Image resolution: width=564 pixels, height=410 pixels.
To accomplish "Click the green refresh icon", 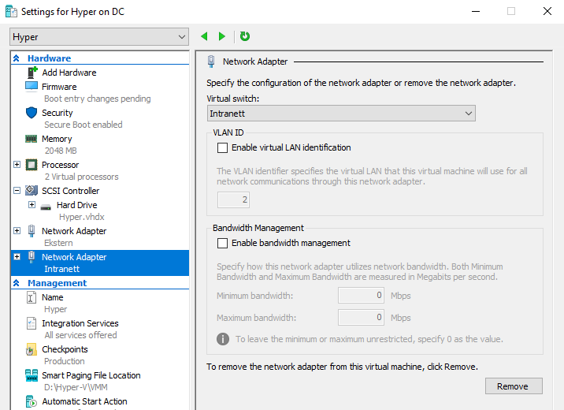I will point(245,36).
